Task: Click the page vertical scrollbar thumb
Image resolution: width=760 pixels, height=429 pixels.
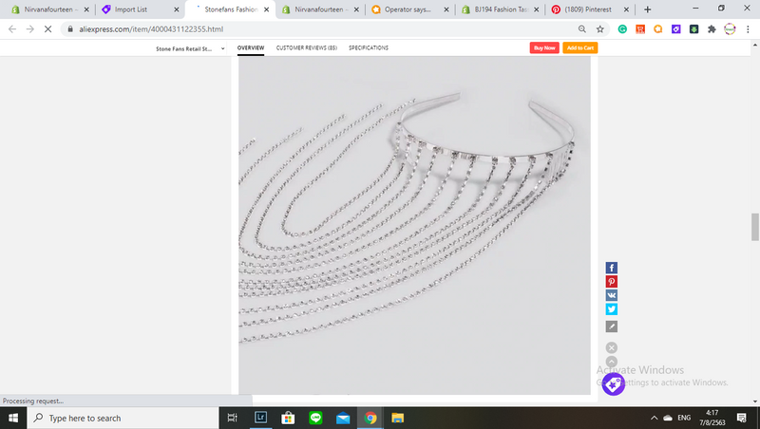Action: (754, 227)
